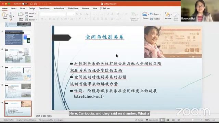Expand the Paste dropdown arrow
The height and width of the screenshot is (123, 219).
pos(8,14)
